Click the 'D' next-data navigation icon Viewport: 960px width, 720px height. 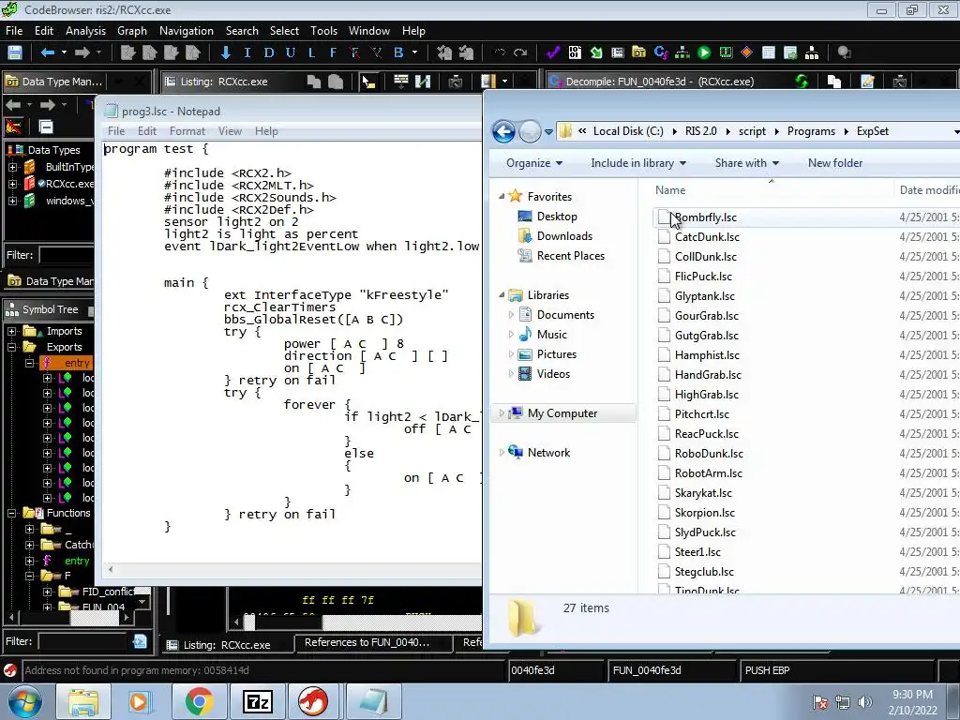269,52
